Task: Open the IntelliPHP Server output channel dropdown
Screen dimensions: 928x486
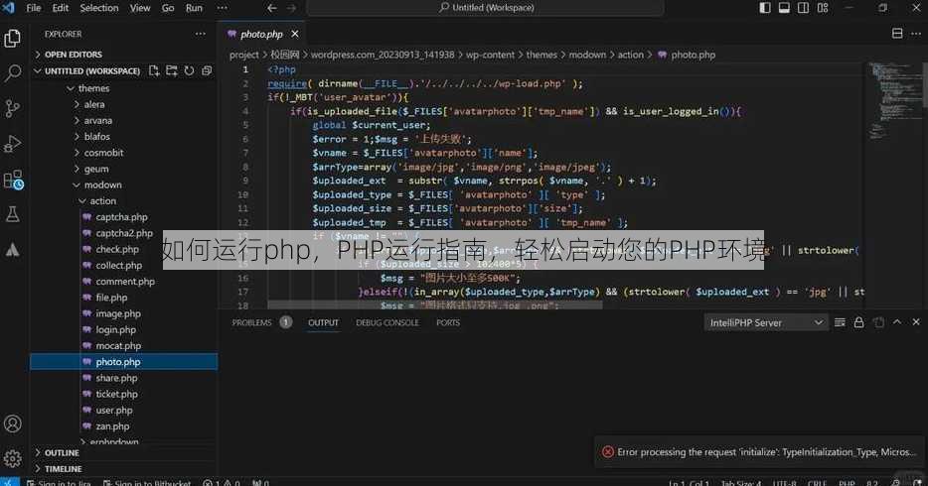Action: (x=766, y=322)
